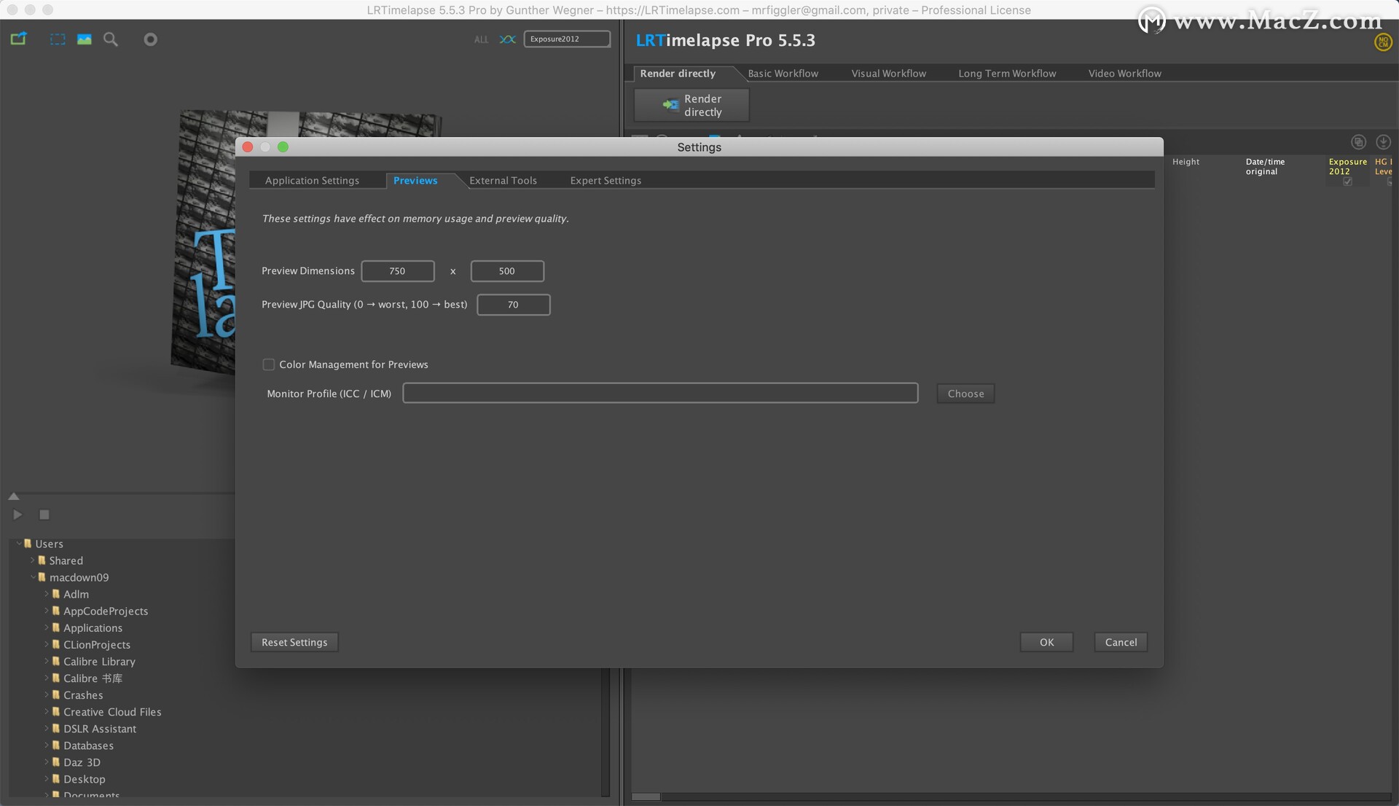Click the gray circle record icon

(x=150, y=39)
